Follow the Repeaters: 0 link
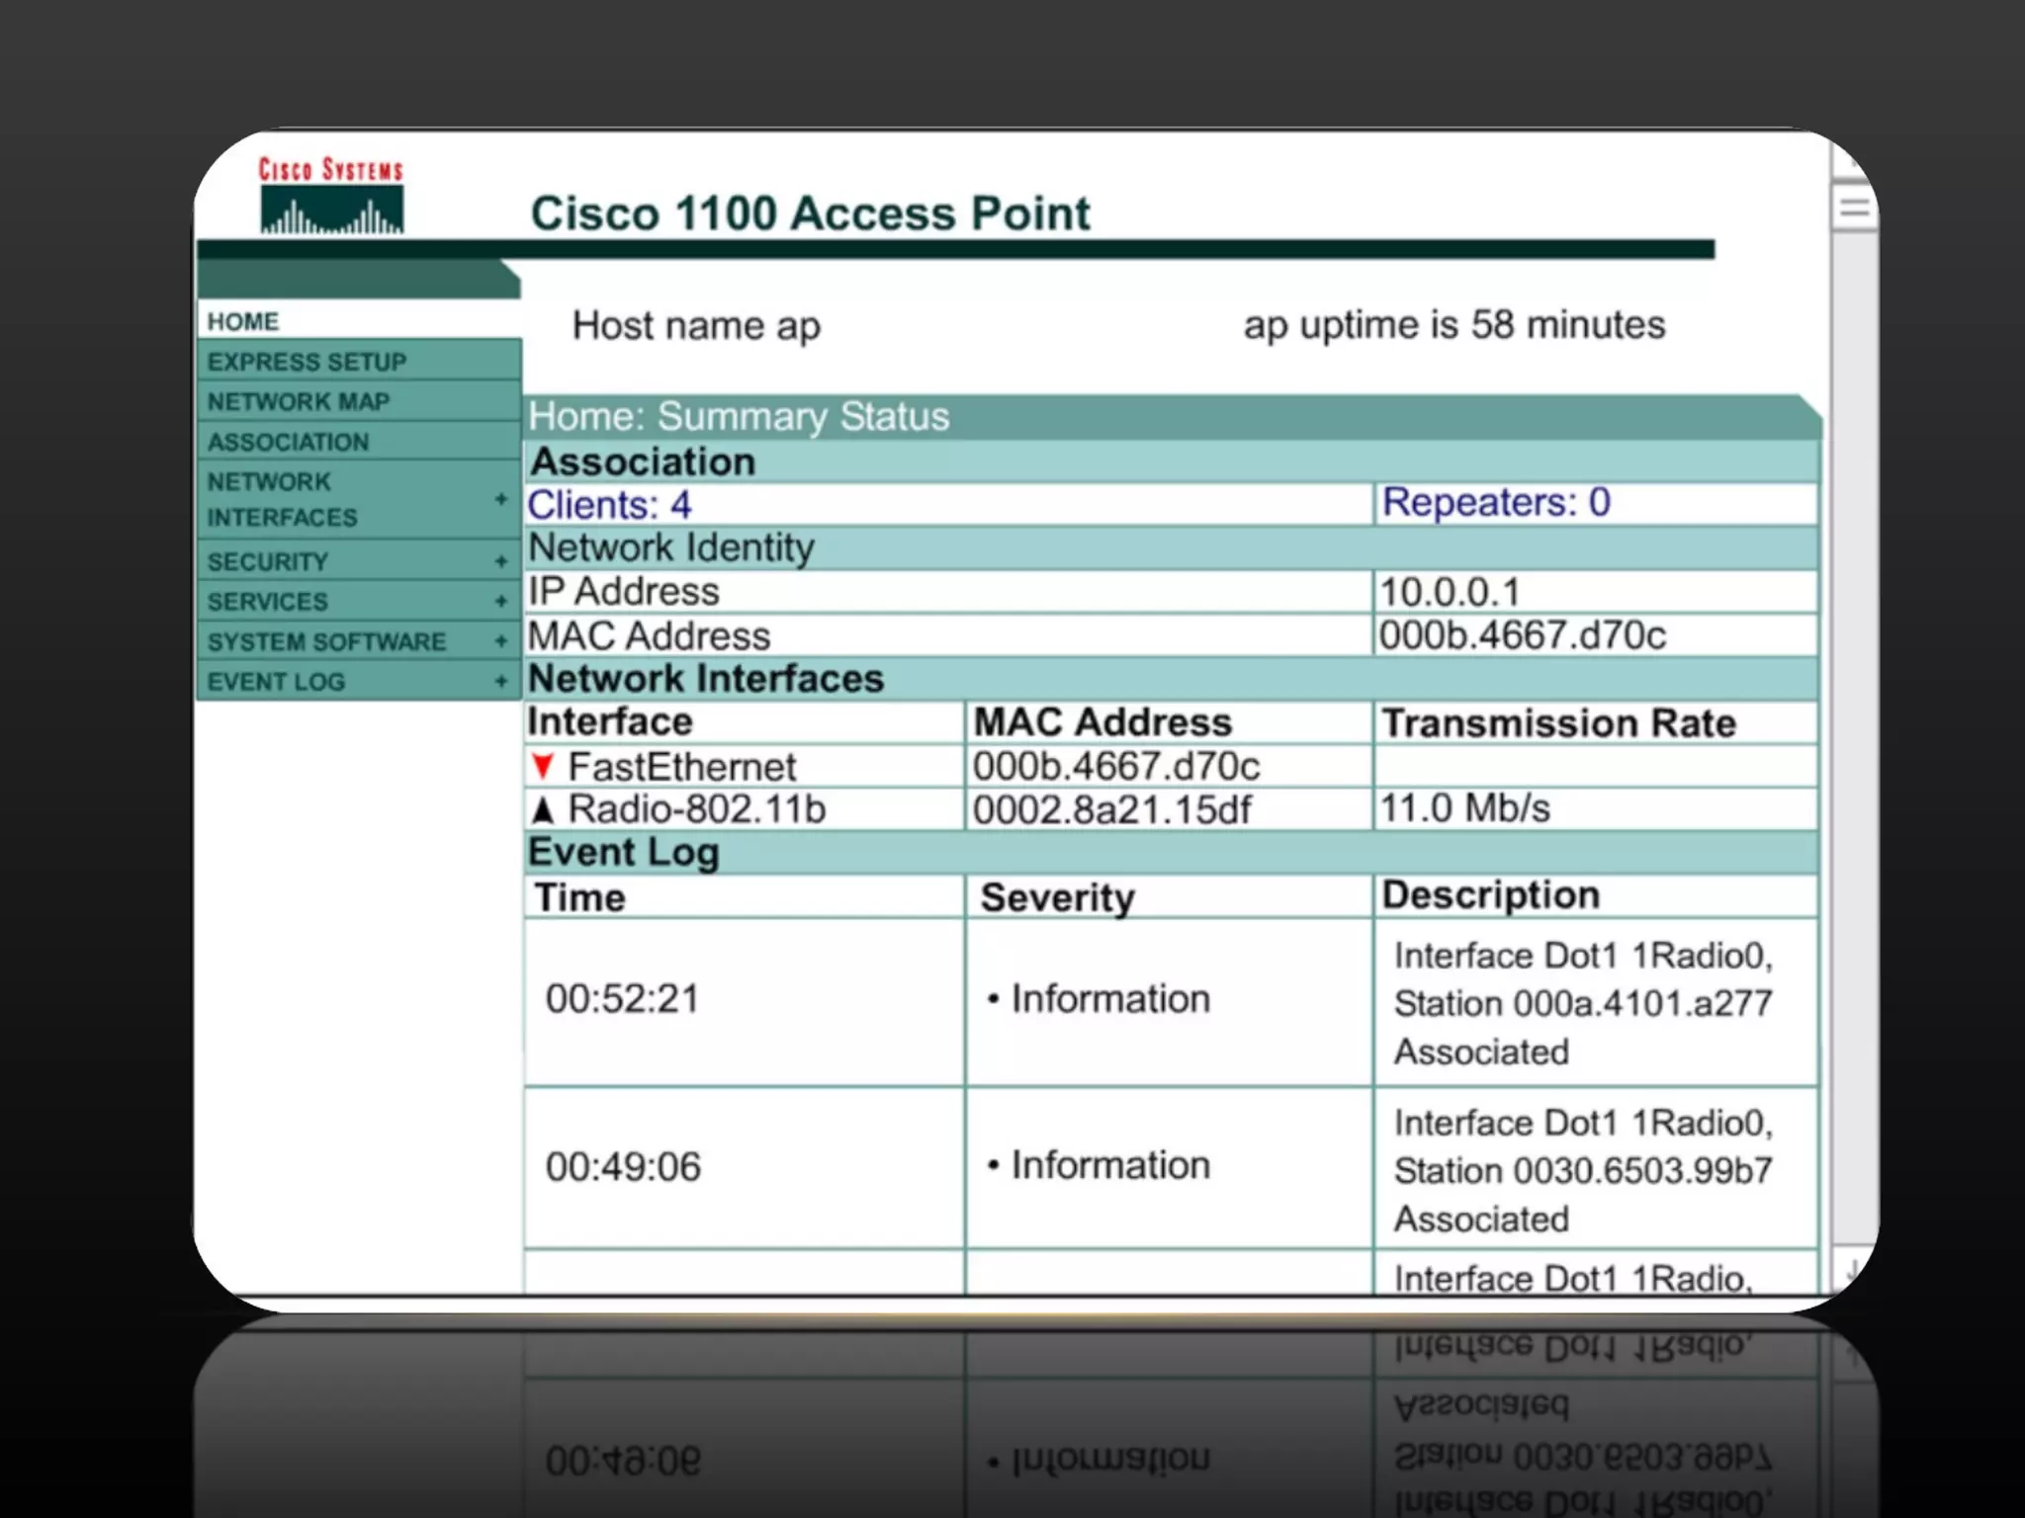Image resolution: width=2025 pixels, height=1518 pixels. point(1496,502)
